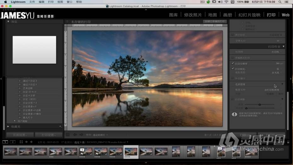This screenshot has width=293, height=165.
Task: Click the 页面设置 button
Action: [x=20, y=135]
